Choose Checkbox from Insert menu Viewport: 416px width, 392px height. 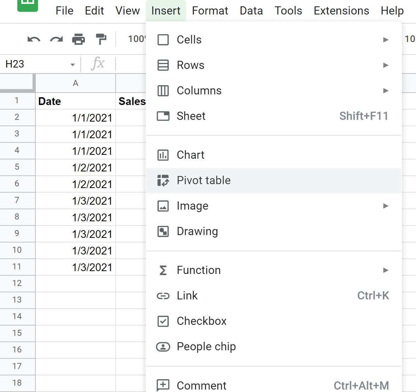pos(273,321)
